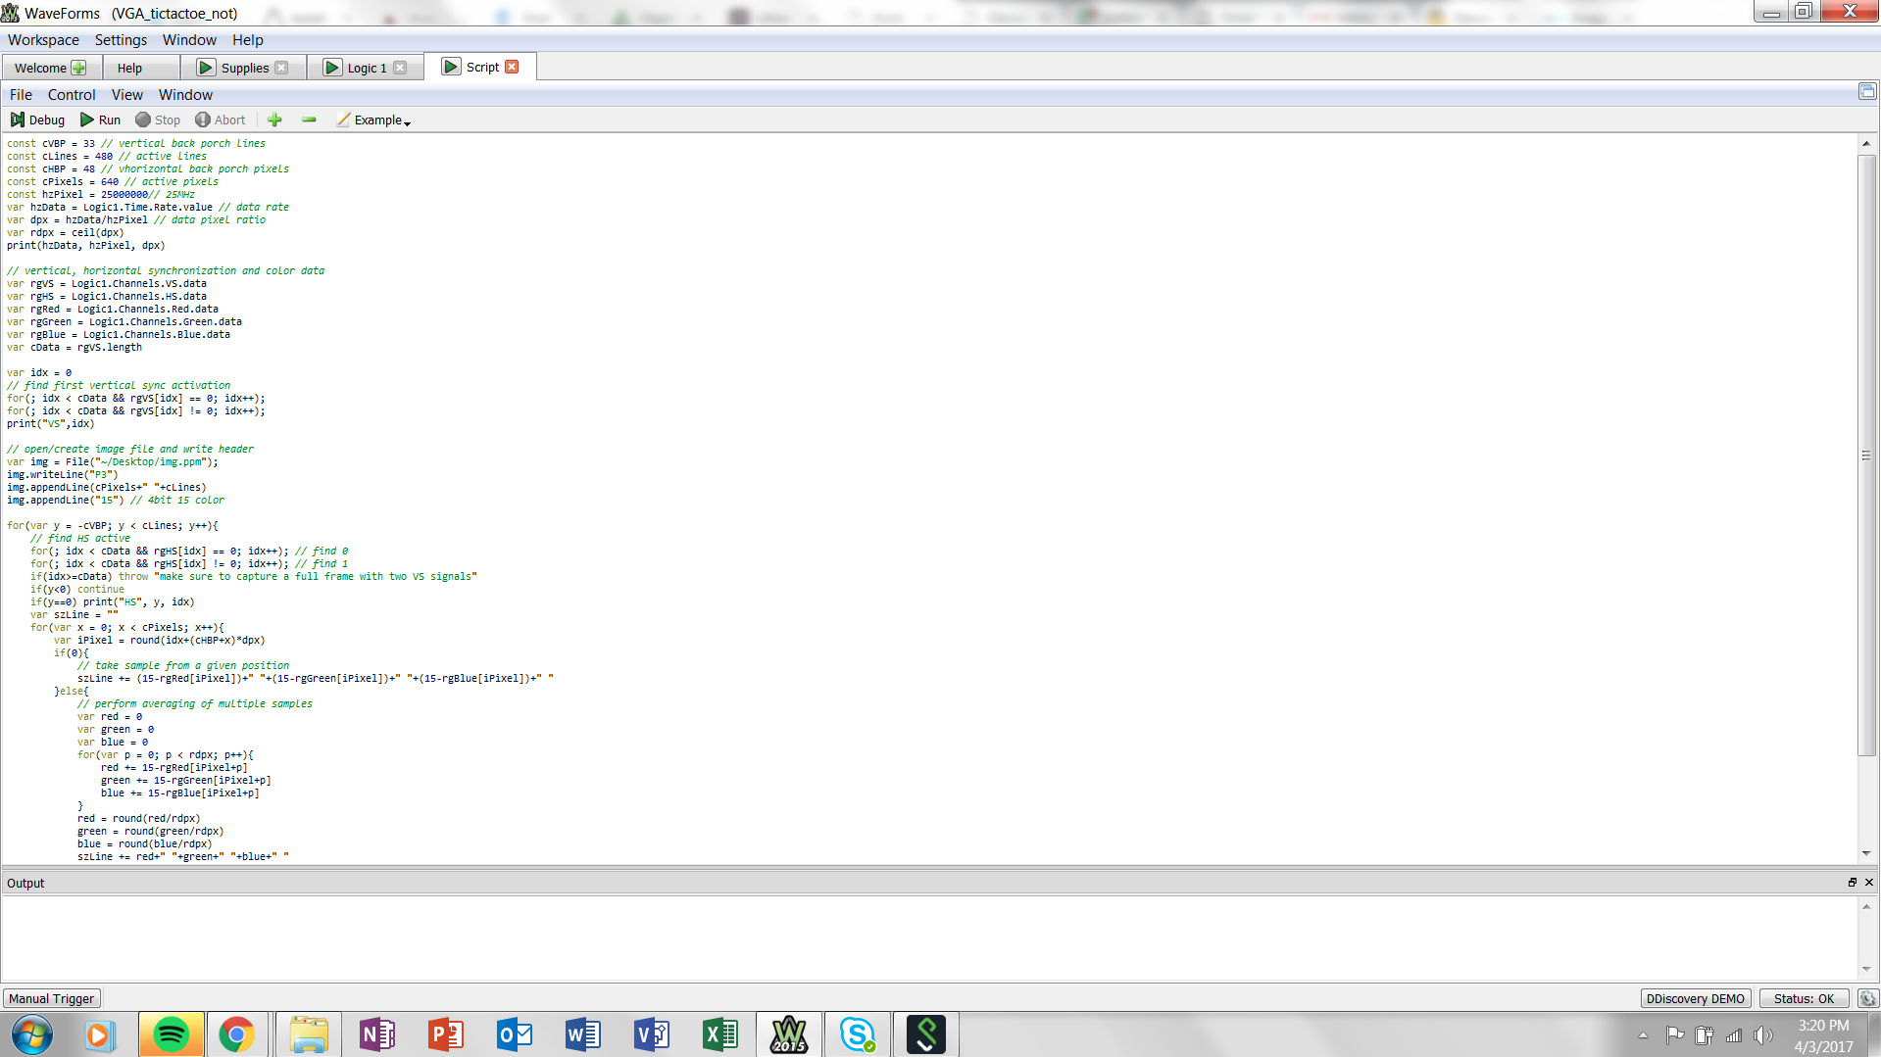Viewport: 1881px width, 1057px height.
Task: Switch to the Help tab
Action: click(129, 68)
